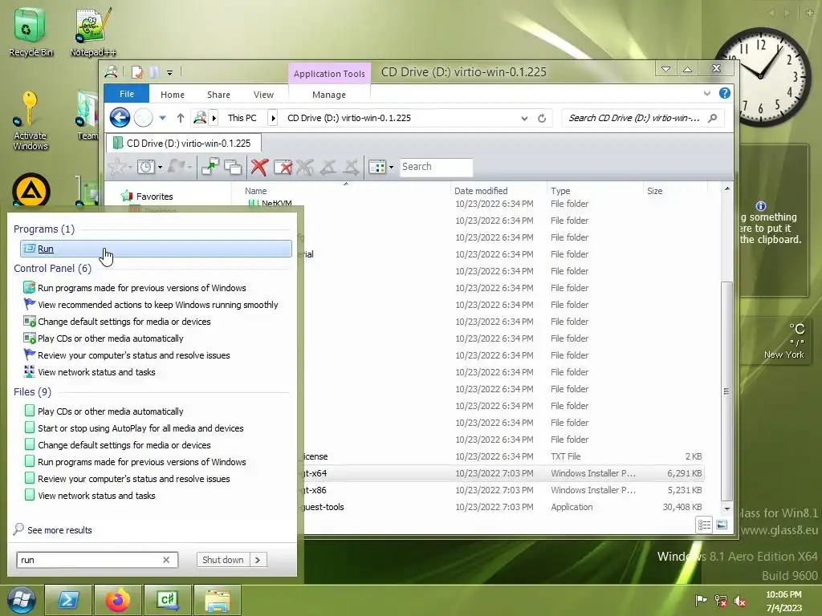Open Run programs made for previous versions under Control Panel
This screenshot has width=822, height=616.
141,288
